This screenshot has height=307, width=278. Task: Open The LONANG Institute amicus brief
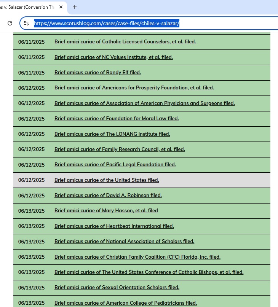tap(112, 134)
